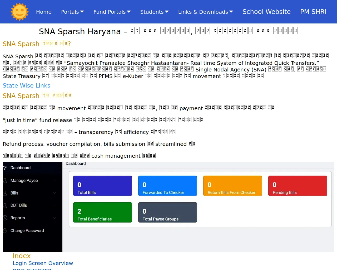Open Bills in the sidebar
This screenshot has width=337, height=270.
14,193
